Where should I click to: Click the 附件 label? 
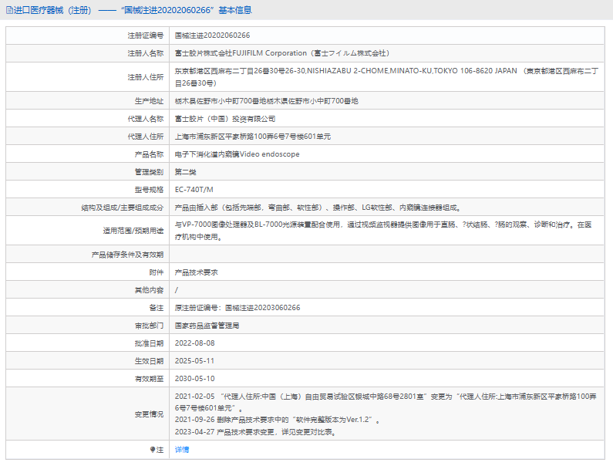(x=157, y=272)
